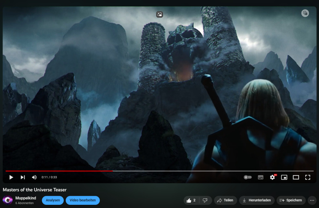Screen dimensions: 319x208
Task: Click the time display 0:11 / 0:33
Action: [49, 177]
